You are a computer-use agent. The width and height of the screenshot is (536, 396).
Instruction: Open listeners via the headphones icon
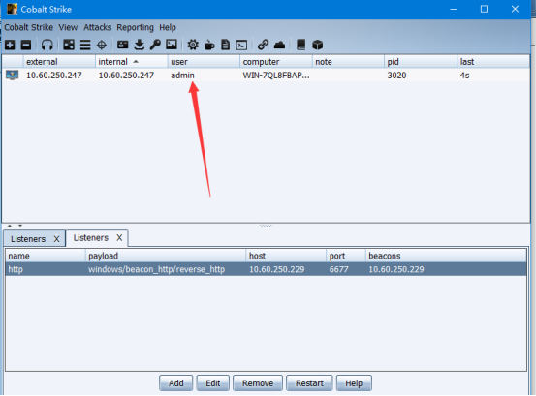[x=47, y=45]
